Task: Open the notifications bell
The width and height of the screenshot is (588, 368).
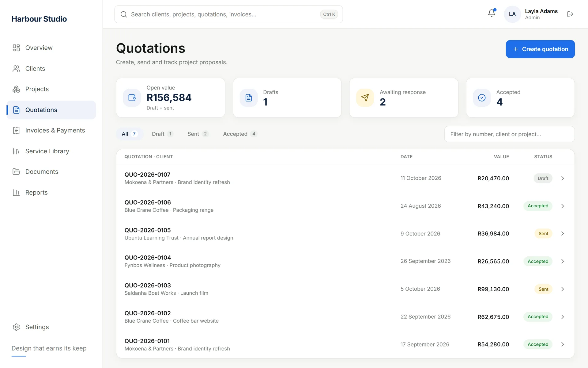Action: [492, 13]
